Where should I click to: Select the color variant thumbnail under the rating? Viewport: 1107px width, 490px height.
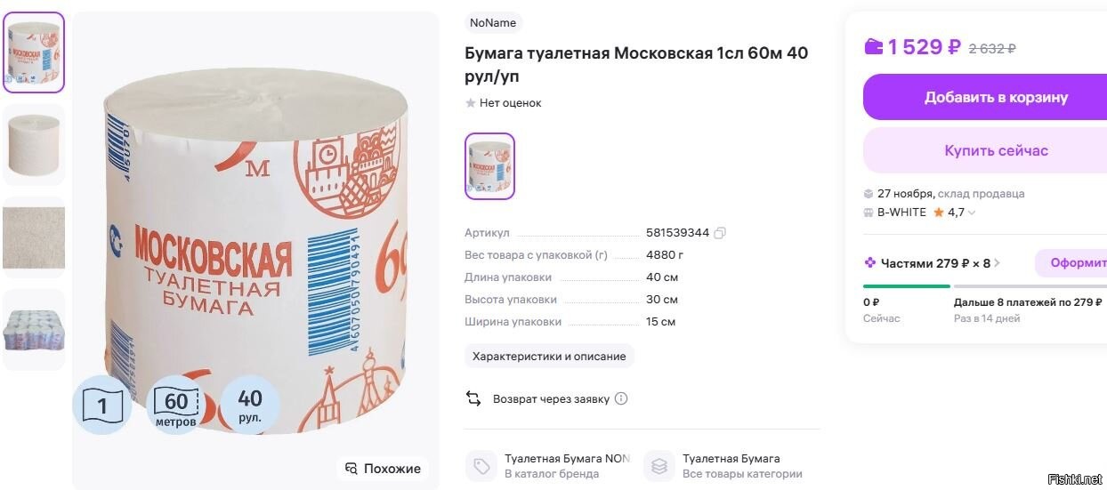(489, 166)
